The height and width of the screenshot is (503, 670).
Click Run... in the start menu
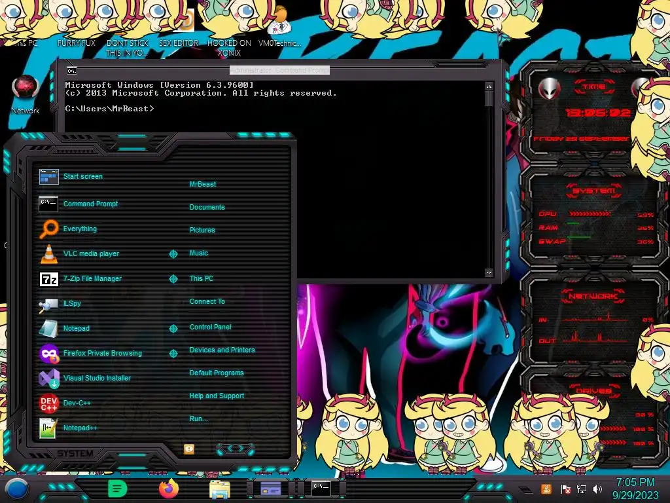(x=199, y=419)
